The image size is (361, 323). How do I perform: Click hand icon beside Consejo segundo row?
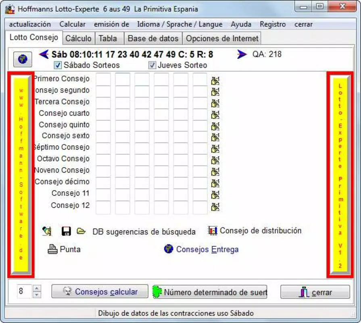[215, 92]
